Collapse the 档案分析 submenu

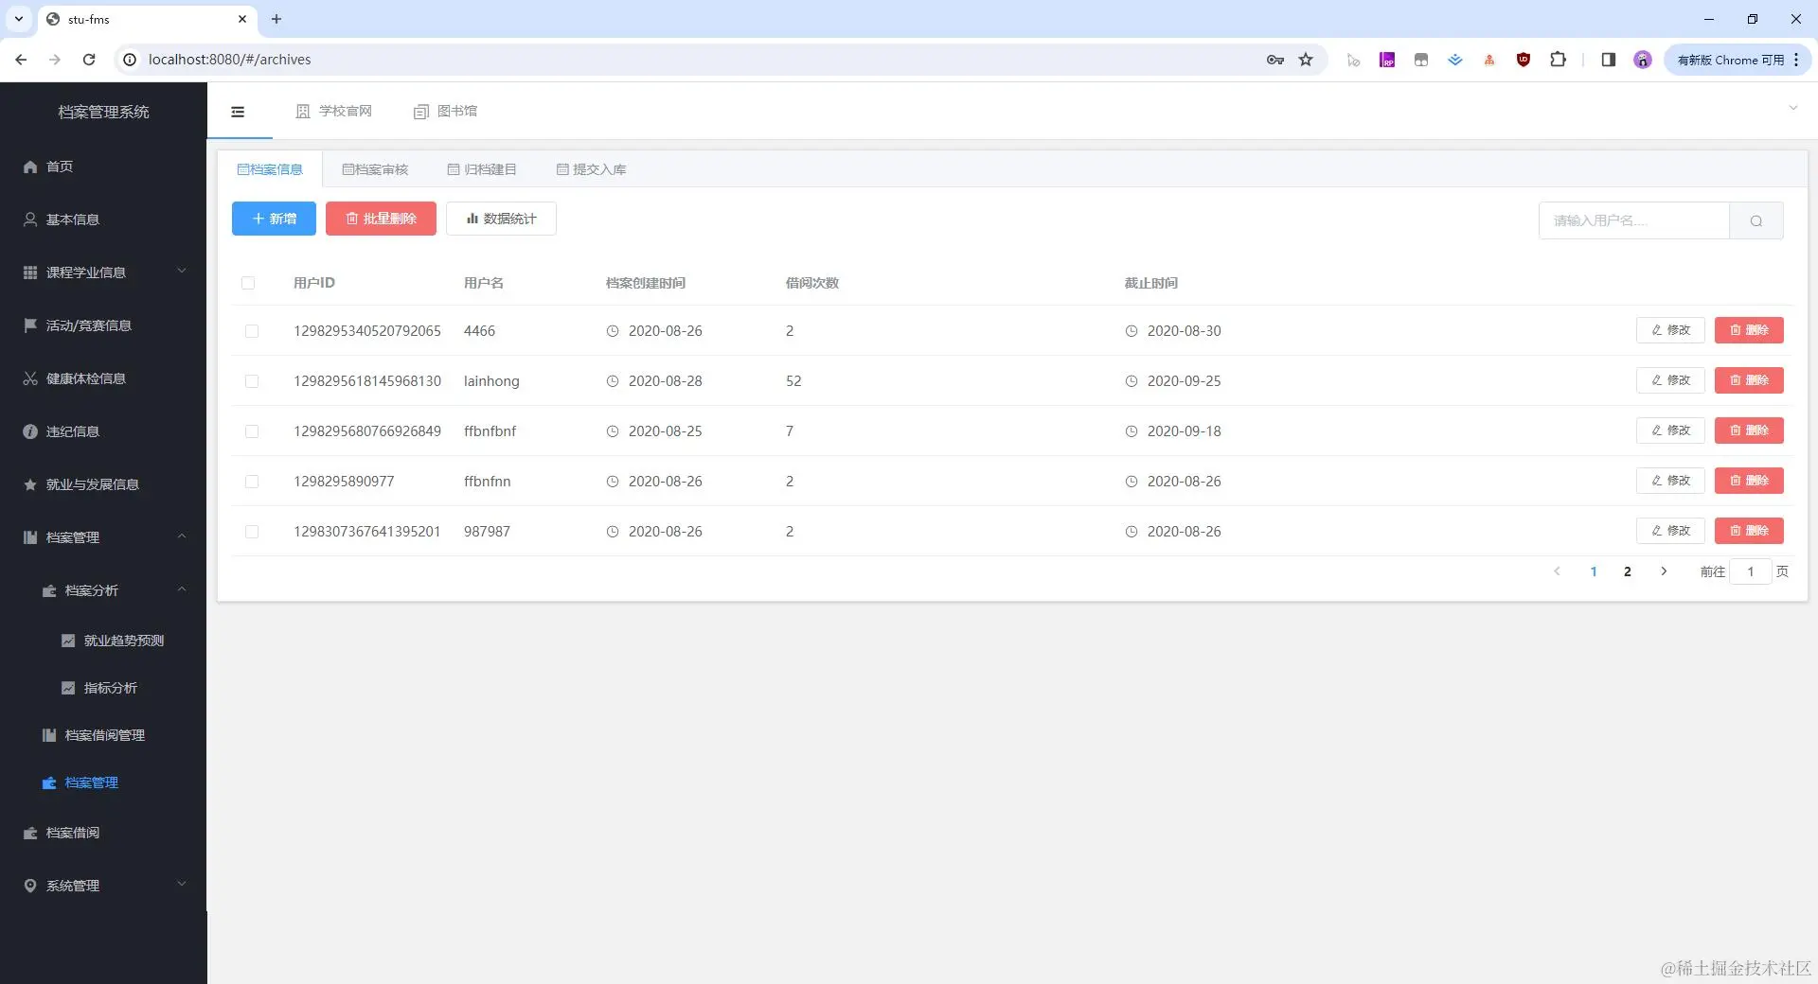(x=103, y=590)
